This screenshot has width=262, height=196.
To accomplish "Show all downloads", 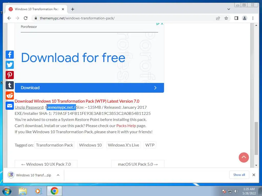I will point(239,175).
